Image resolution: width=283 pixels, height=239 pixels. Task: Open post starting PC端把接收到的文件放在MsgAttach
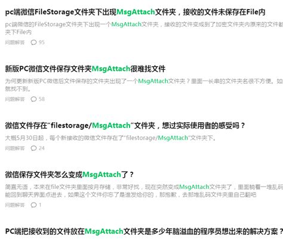pyautogui.click(x=144, y=231)
